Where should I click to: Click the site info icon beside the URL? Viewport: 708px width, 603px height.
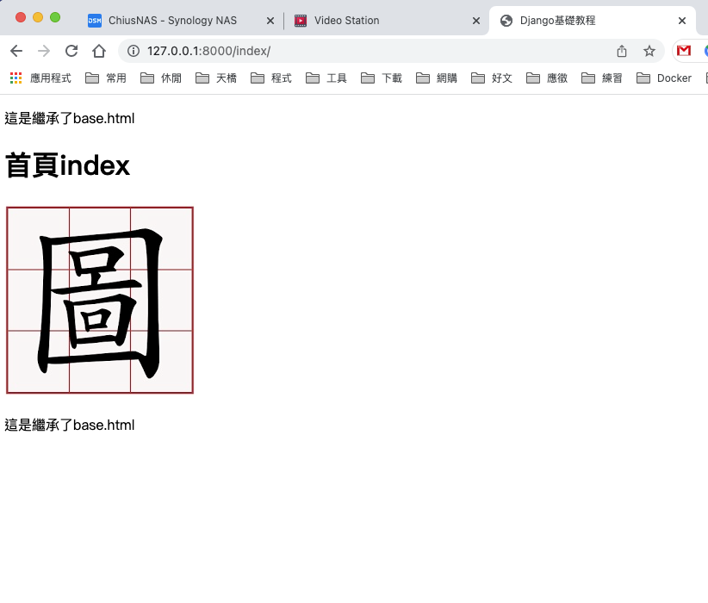pyautogui.click(x=134, y=51)
